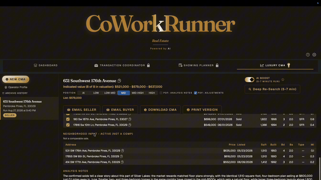Image resolution: width=321 pixels, height=180 pixels.
Task: Click the Luxury CMA key icon
Action: coord(289,65)
